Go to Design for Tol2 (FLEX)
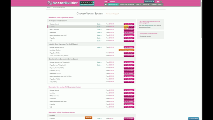 tap(129, 82)
